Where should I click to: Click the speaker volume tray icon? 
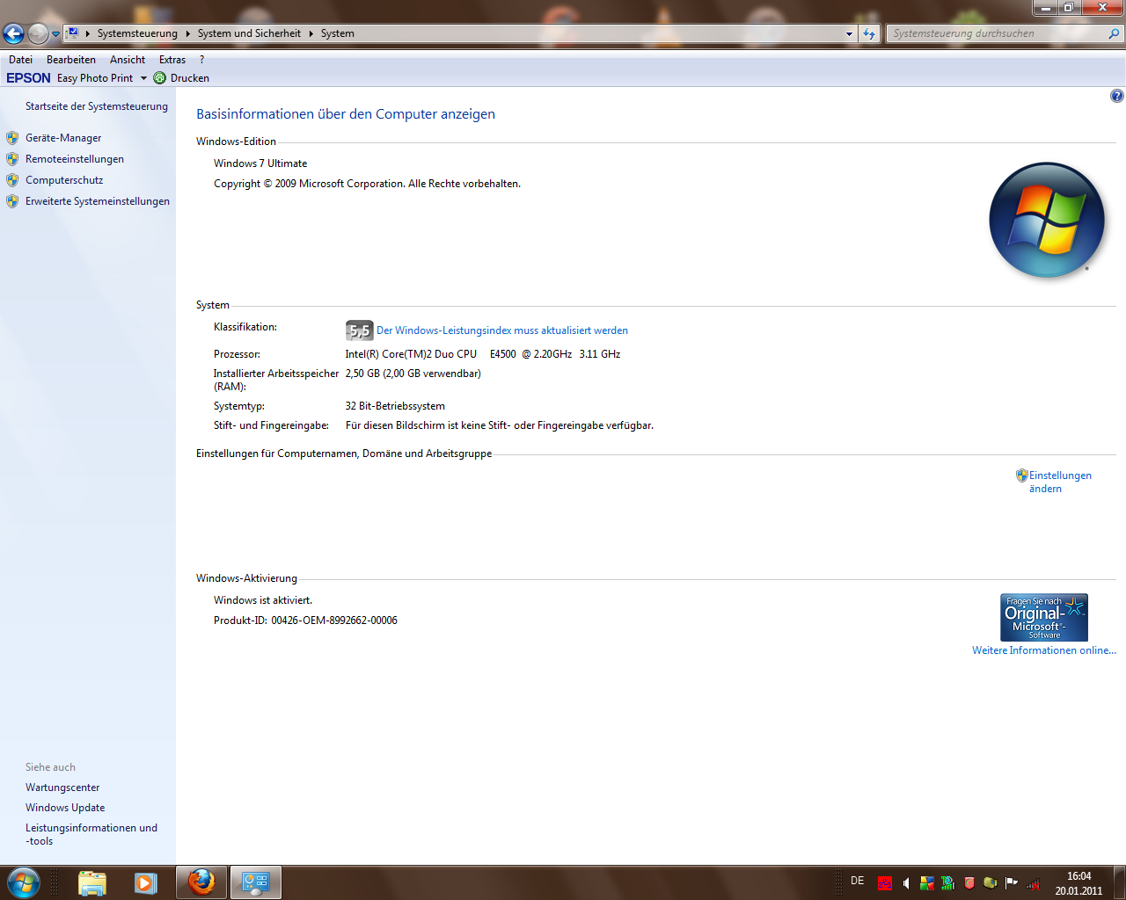pos(906,883)
